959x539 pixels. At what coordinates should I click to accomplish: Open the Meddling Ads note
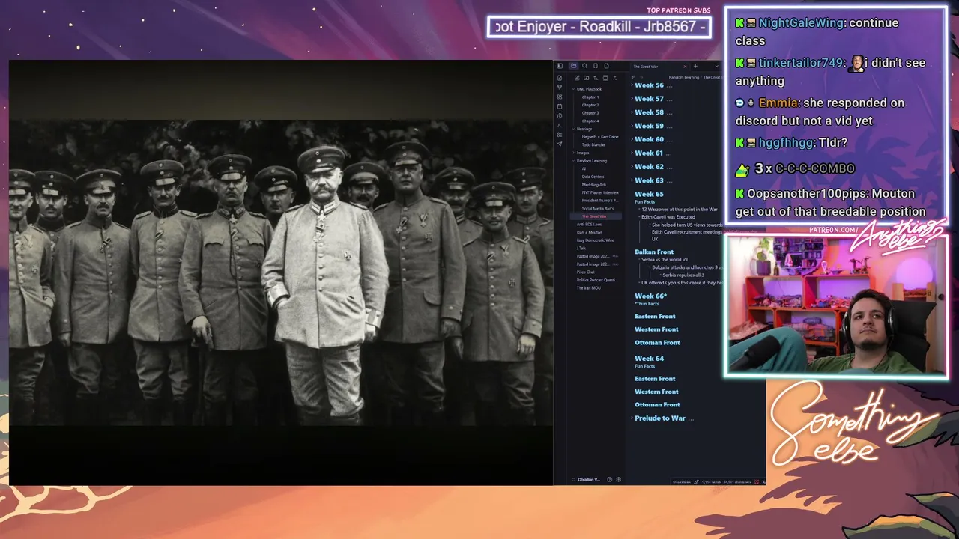593,185
